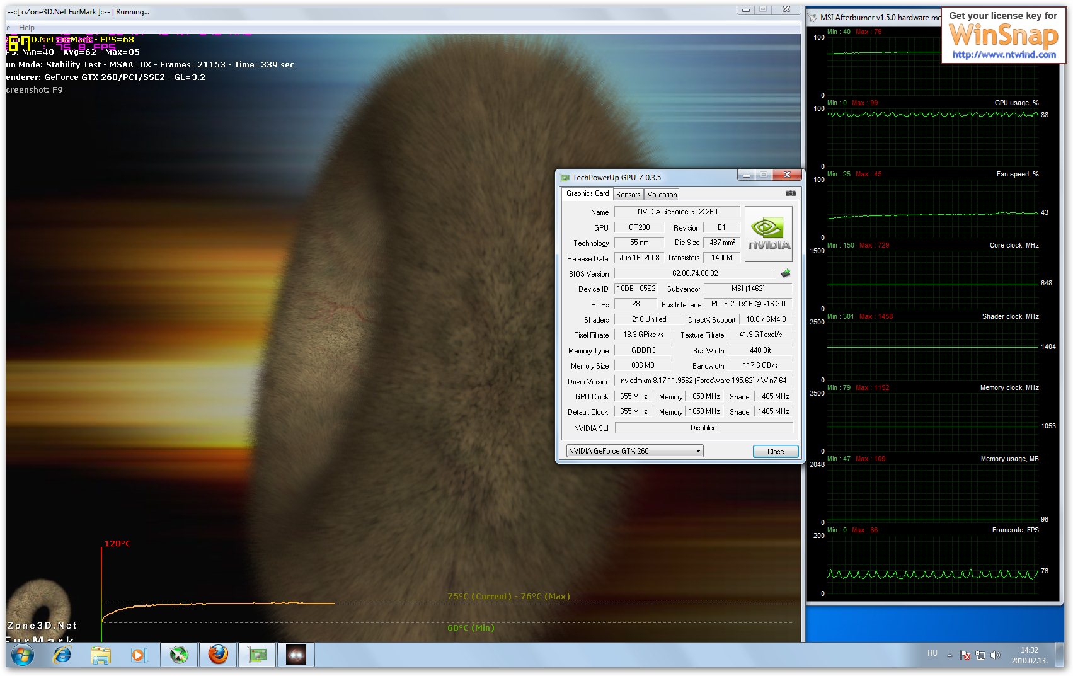Screen dimensions: 1073x676
Task: Open the Help menu in FurMark
Action: point(26,28)
